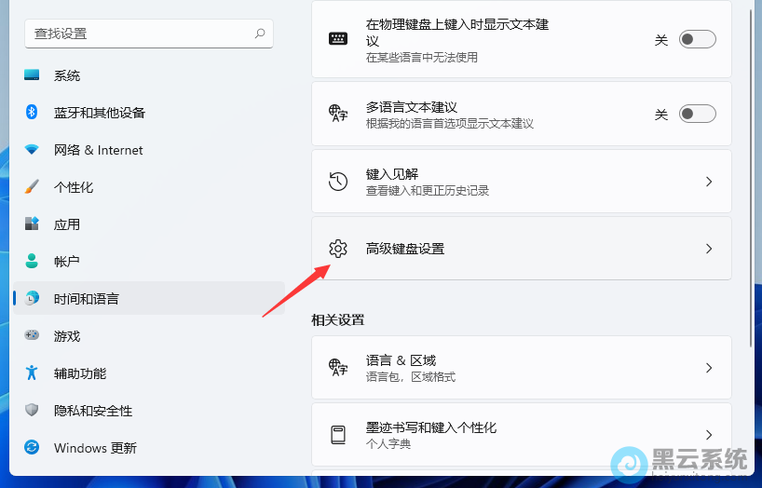Click the history clock icon for 键入见解
This screenshot has height=488, width=762.
(x=338, y=182)
